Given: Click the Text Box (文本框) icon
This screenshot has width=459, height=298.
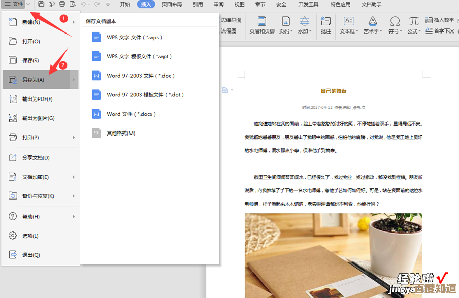Looking at the screenshot, I should coord(348,21).
